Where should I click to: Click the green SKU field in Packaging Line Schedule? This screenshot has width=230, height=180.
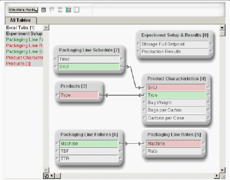pos(89,67)
